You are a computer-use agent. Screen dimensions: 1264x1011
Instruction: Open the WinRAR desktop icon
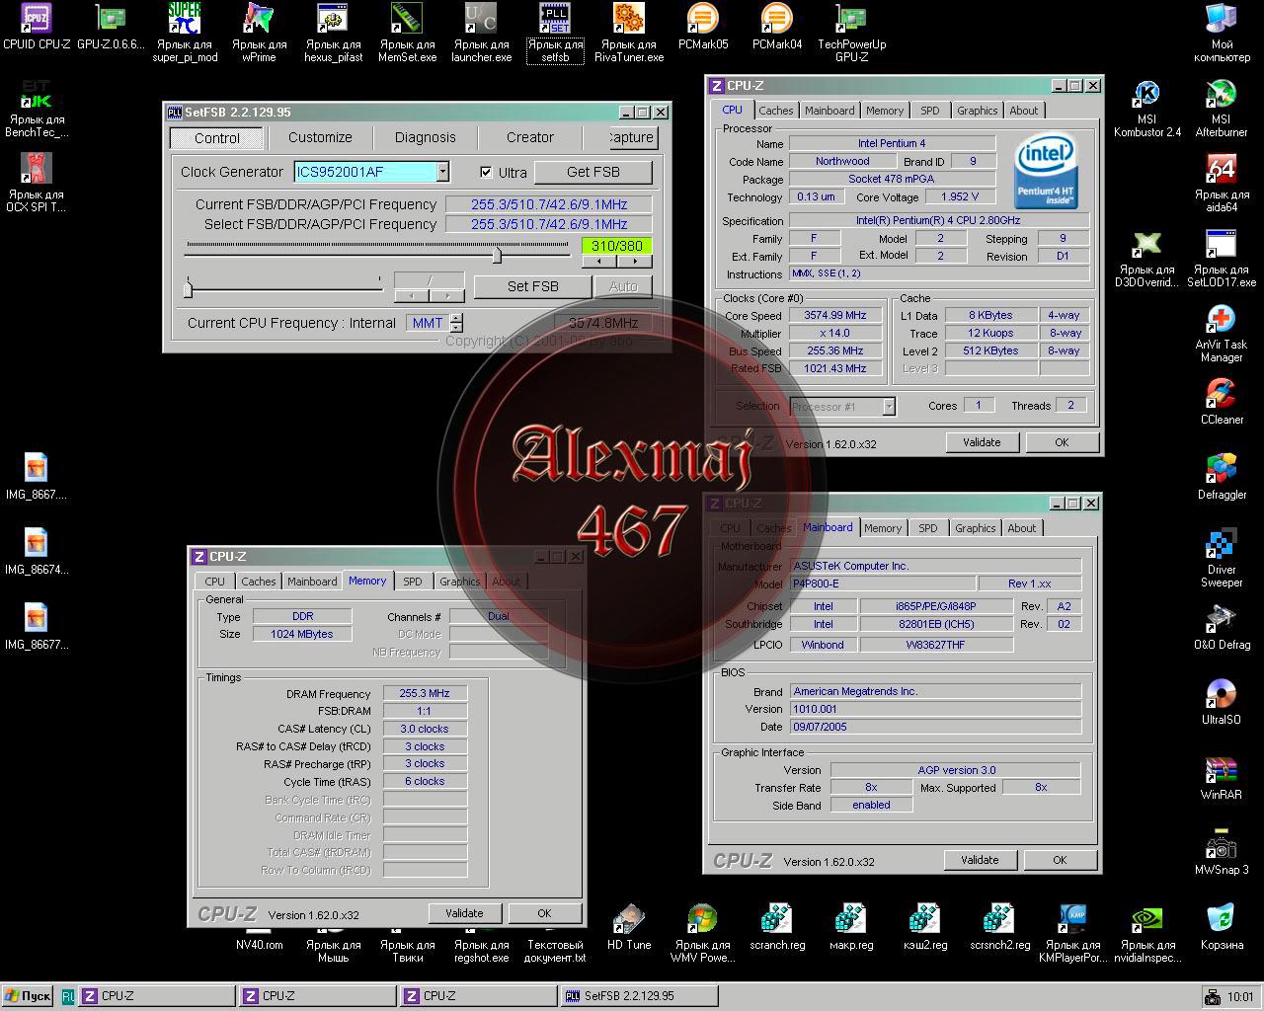pyautogui.click(x=1222, y=769)
